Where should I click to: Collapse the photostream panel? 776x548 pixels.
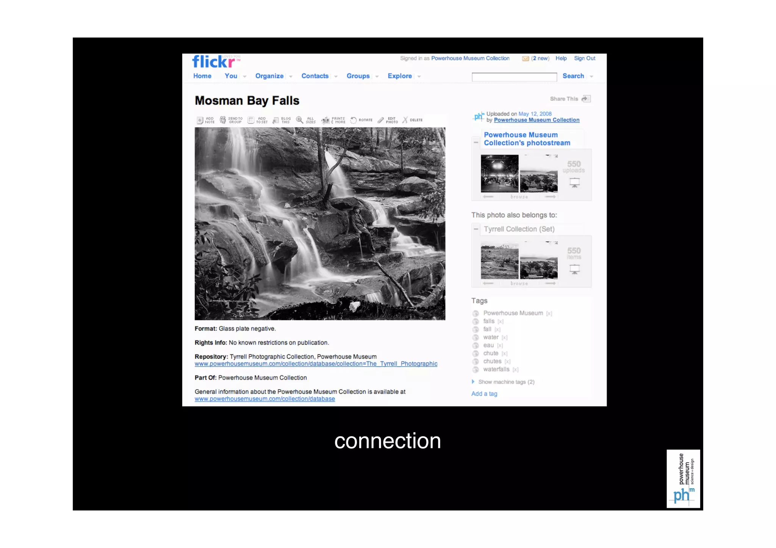(x=476, y=142)
